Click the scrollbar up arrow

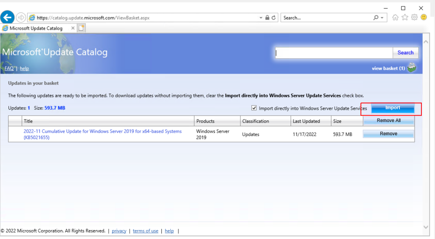426,42
